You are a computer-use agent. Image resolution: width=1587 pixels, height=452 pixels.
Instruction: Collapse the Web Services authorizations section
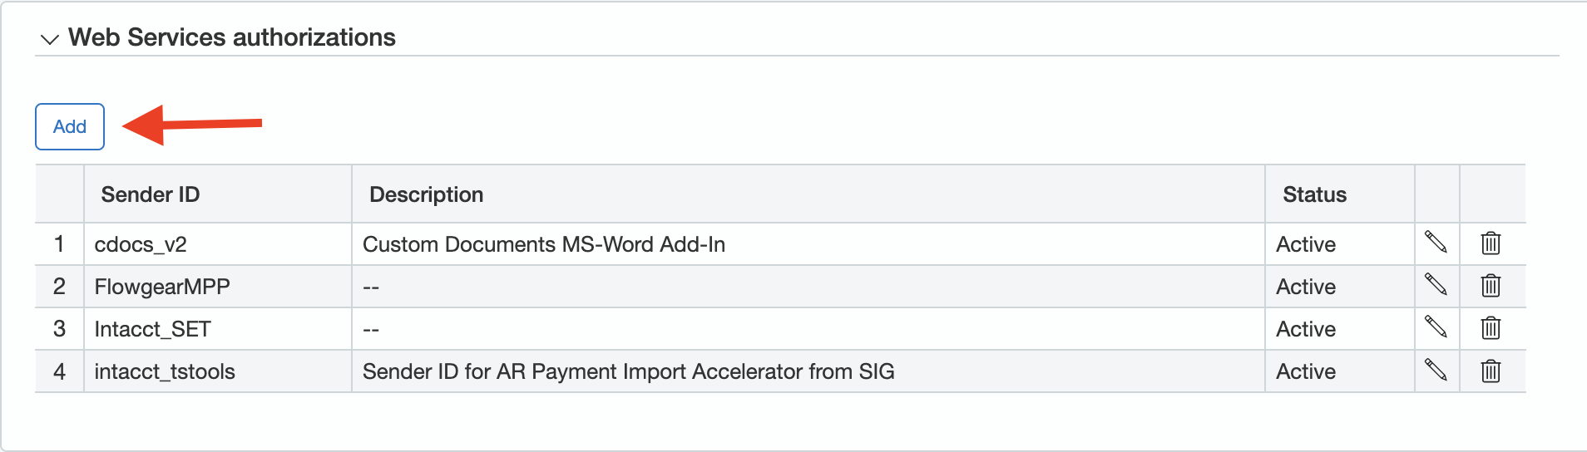coord(50,39)
